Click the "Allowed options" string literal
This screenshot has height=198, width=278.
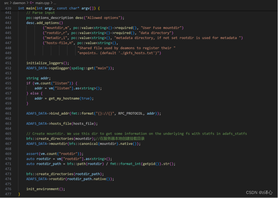[x=104, y=18]
